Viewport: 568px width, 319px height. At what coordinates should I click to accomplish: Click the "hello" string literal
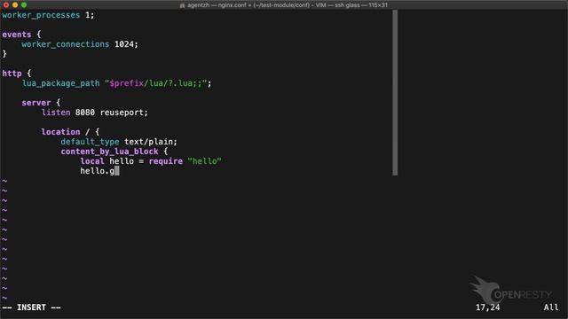204,161
